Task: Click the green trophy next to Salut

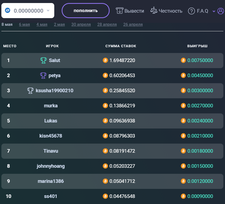Action: click(44, 60)
